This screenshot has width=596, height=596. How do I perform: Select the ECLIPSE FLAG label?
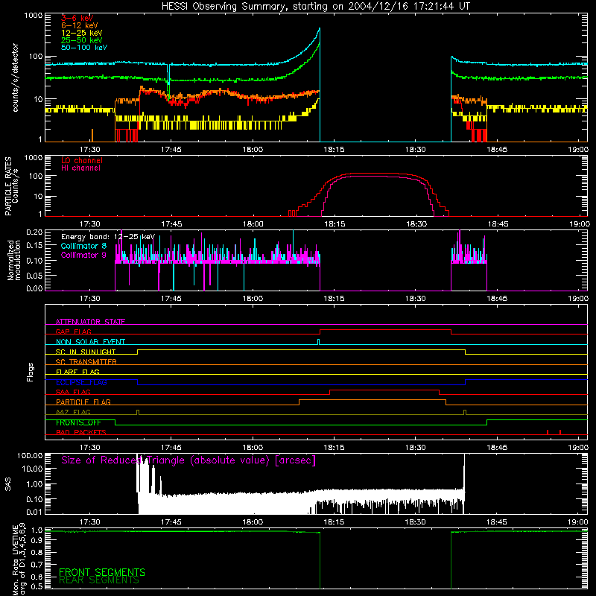tap(81, 382)
